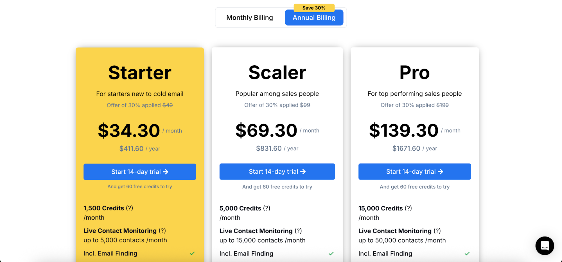Click the Save 30% badge
562x262 pixels.
(314, 8)
